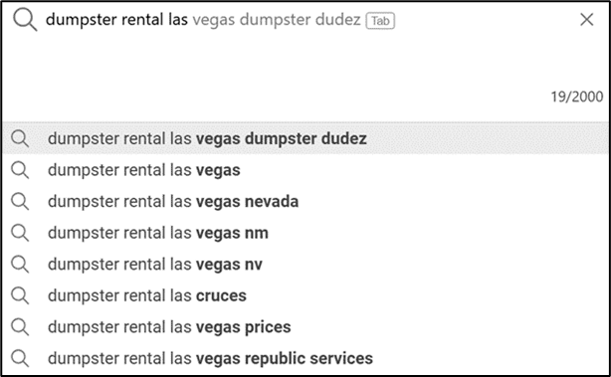
Task: Click magnifier icon beside plain 'vegas' suggestion
Action: [x=20, y=170]
